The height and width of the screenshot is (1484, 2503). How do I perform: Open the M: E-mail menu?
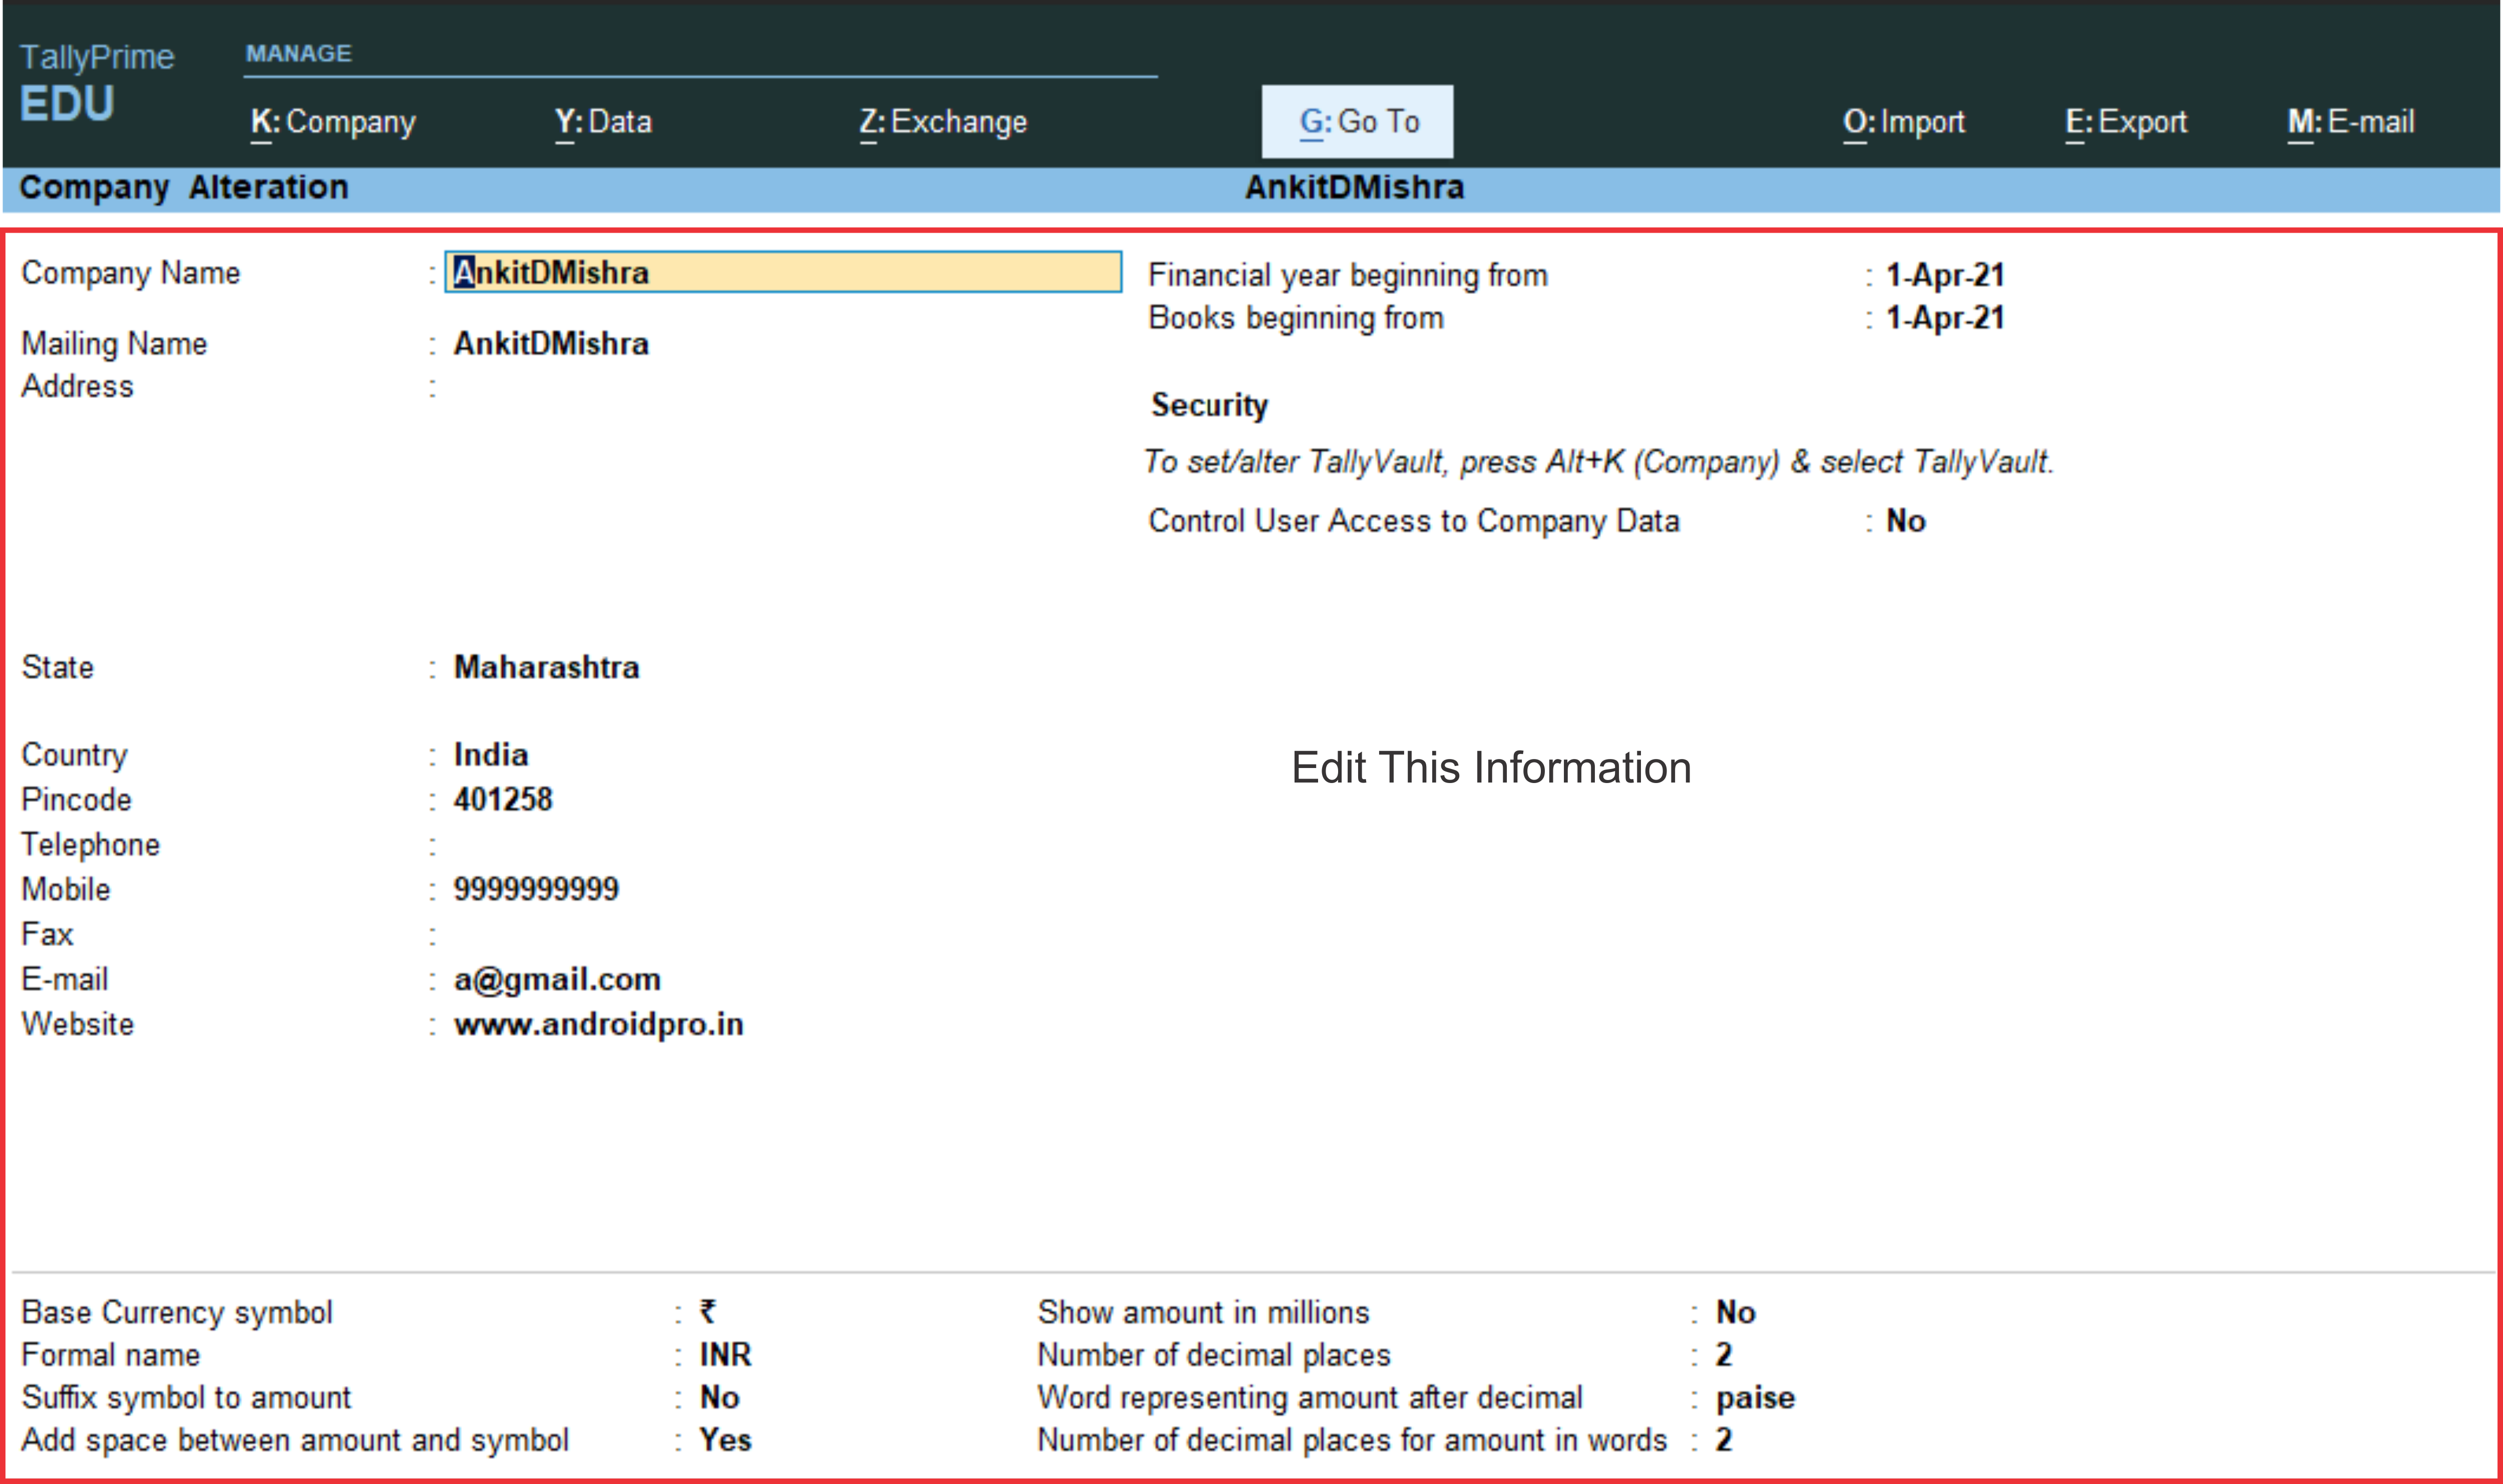pyautogui.click(x=2350, y=122)
